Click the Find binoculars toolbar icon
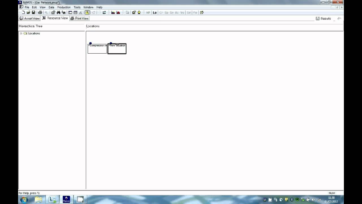The height and width of the screenshot is (204, 362). pos(59,12)
